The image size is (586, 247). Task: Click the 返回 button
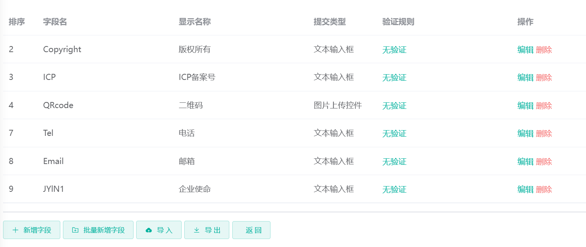(251, 230)
